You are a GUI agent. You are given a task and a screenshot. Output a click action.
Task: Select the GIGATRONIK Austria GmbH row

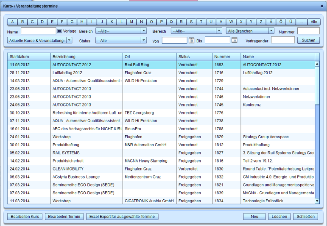click(161, 201)
